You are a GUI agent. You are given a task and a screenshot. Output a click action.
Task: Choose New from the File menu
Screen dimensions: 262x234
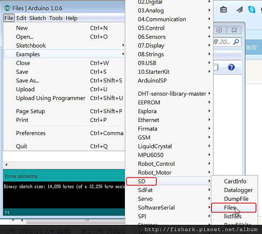(x=64, y=28)
